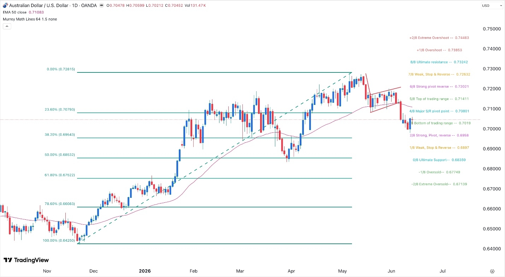Viewport: 505px width, 277px height.
Task: Click the 78.60% (0.66083) Fibonacci label
Action: [x=60, y=204]
